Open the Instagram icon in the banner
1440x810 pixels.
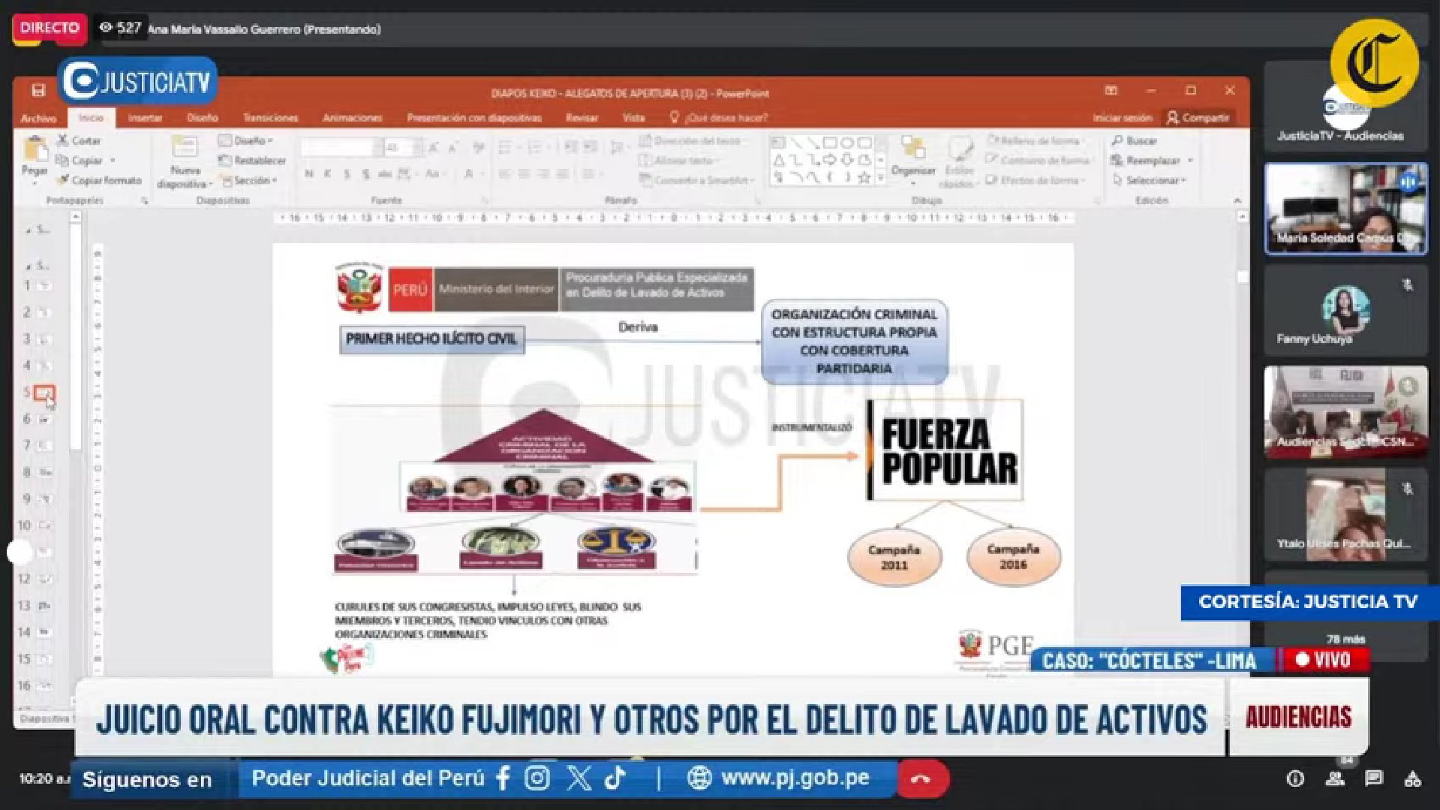(537, 778)
